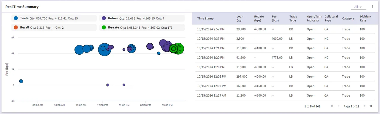Open the All filter dropdown
Screen dimensions: 380x114
point(358,7)
